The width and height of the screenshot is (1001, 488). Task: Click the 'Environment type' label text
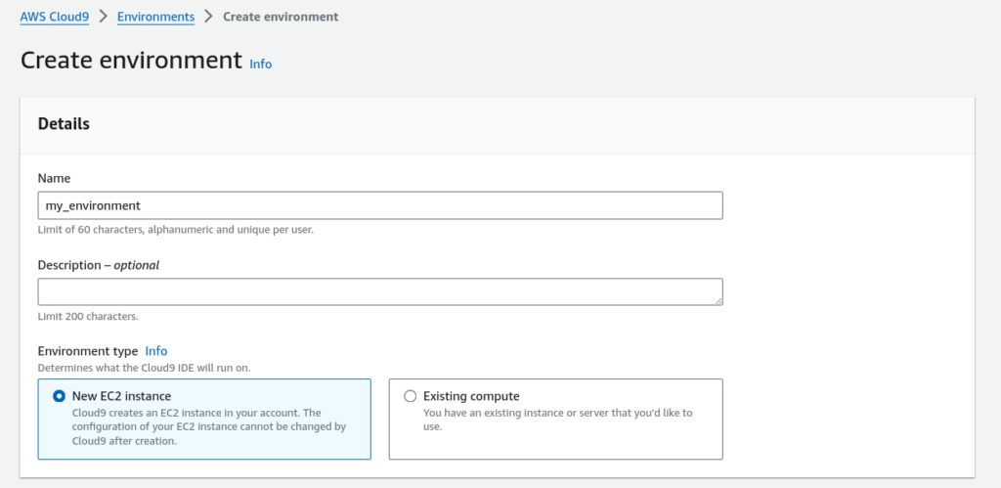[87, 351]
